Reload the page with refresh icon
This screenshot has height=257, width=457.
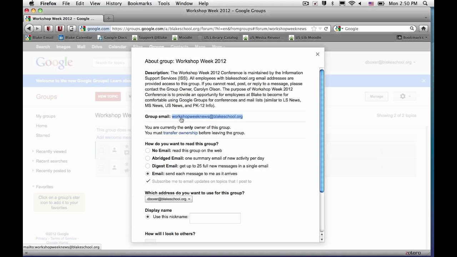pos(326,29)
